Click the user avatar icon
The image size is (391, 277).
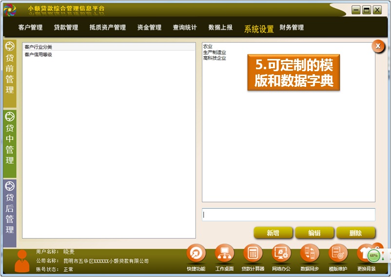point(22,261)
